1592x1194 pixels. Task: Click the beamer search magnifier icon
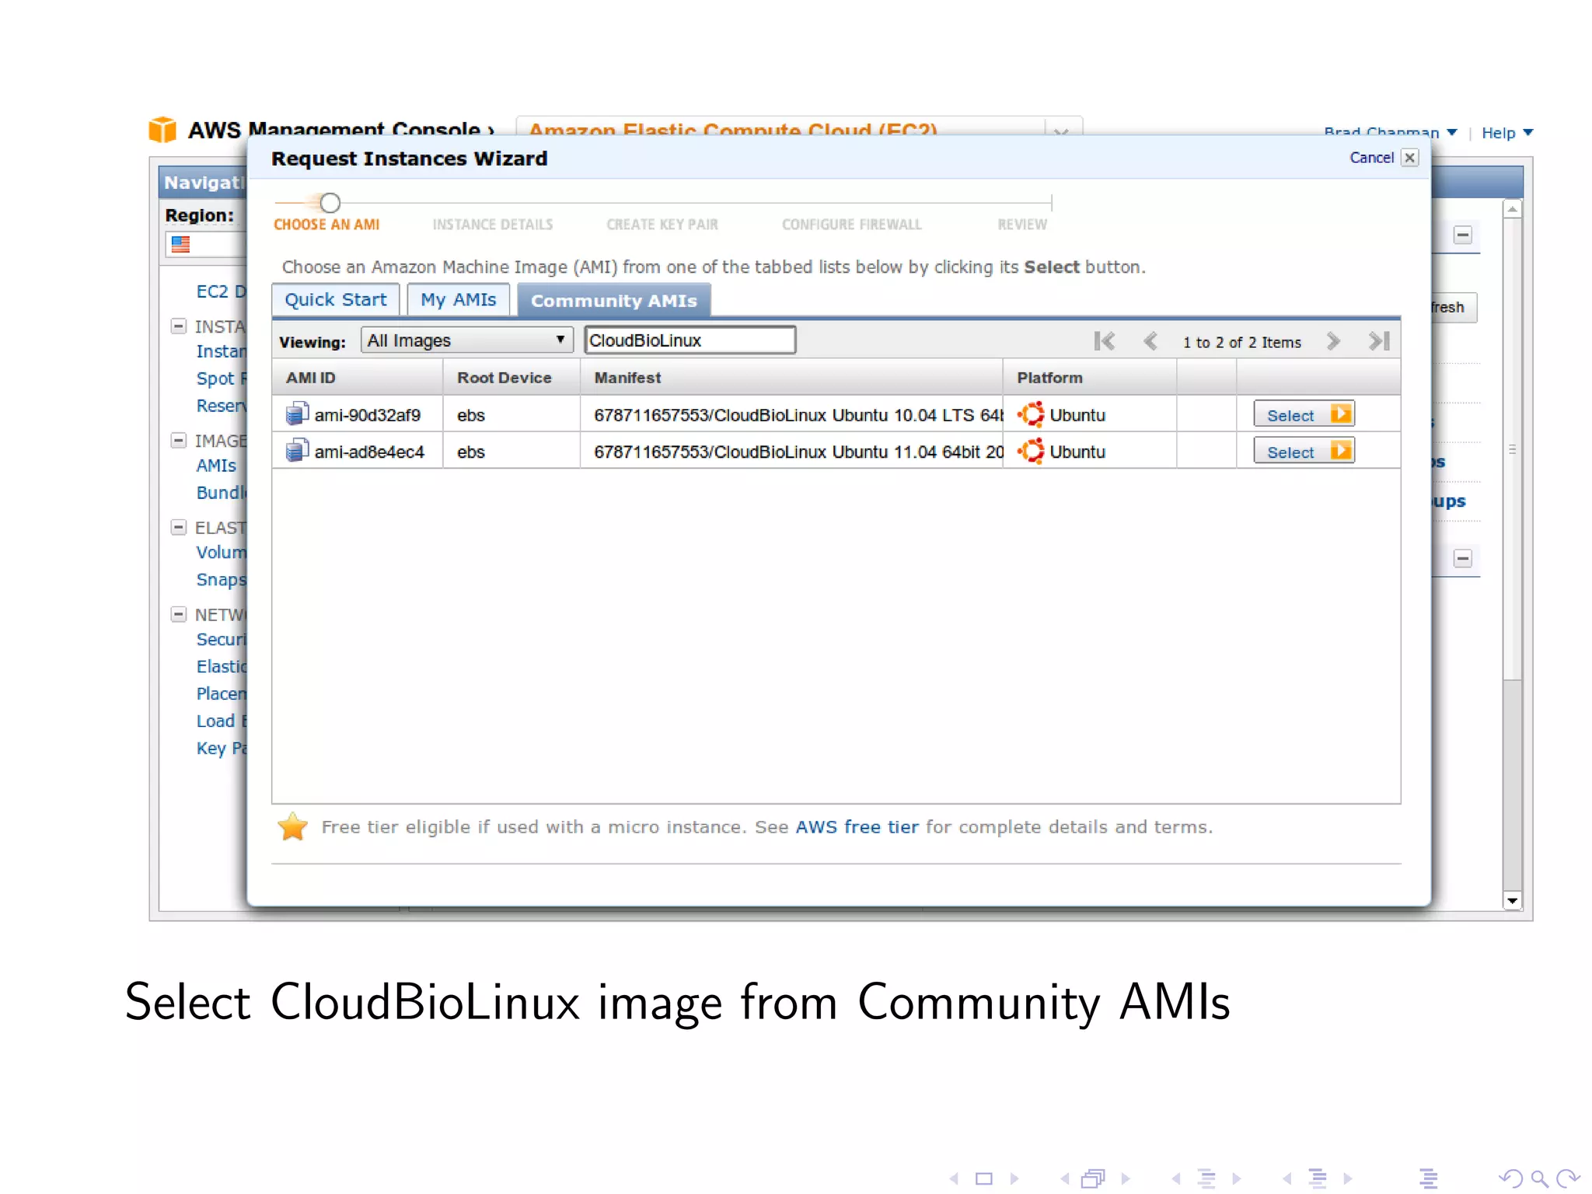[1538, 1178]
